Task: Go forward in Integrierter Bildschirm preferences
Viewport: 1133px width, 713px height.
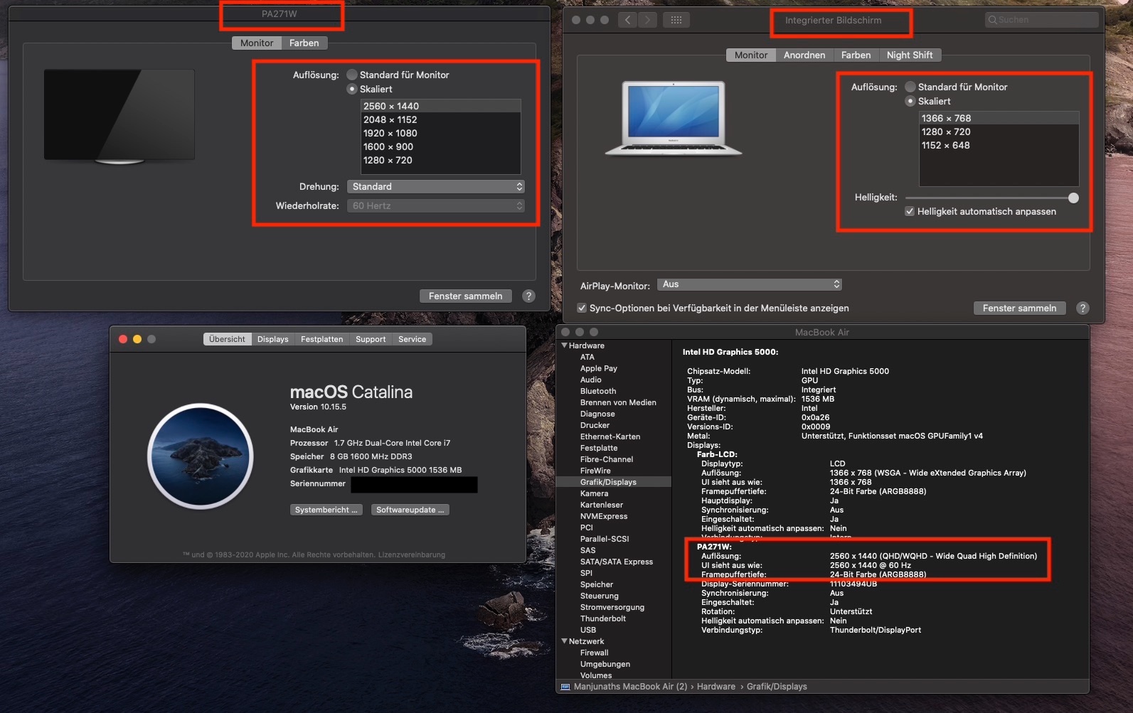Action: click(x=647, y=20)
